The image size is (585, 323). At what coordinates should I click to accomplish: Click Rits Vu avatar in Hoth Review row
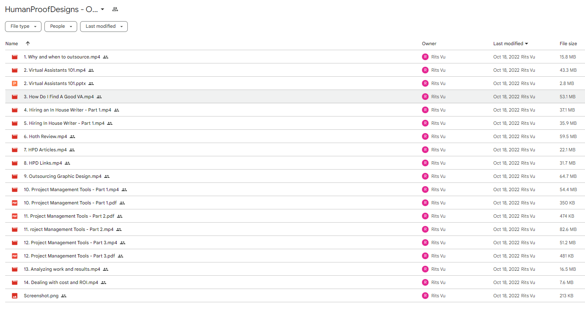coord(425,136)
